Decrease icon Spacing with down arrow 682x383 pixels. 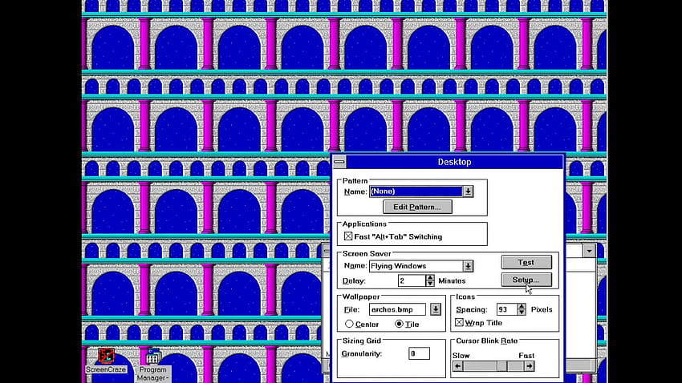(x=522, y=312)
